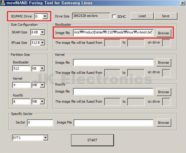Click the START button
The height and width of the screenshot is (153, 186).
92,140
